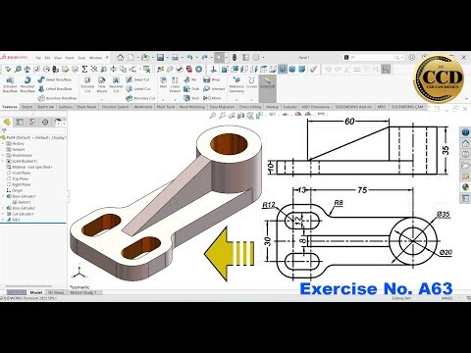471x353 pixels.
Task: Expand the Boss-Extrude2 feature node
Action: [4, 208]
